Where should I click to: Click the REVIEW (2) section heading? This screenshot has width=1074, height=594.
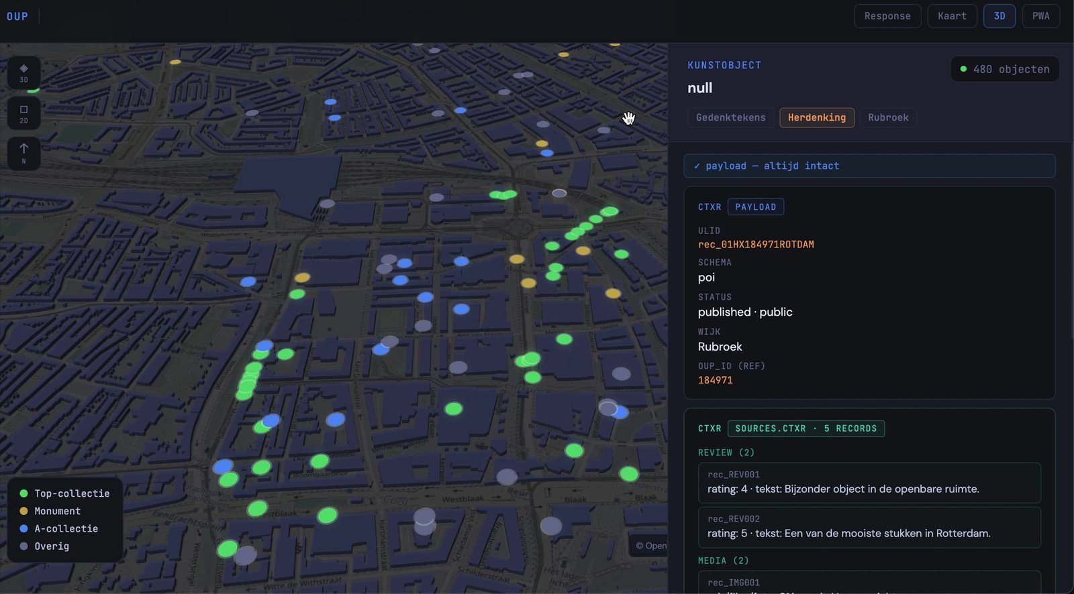point(726,453)
